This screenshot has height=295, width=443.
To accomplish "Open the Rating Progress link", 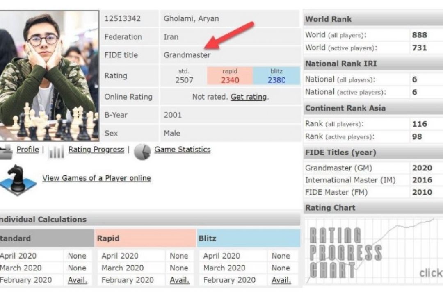I will [96, 150].
